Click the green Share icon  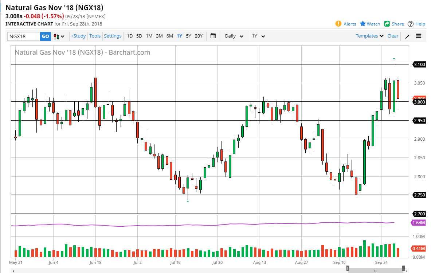pyautogui.click(x=387, y=24)
